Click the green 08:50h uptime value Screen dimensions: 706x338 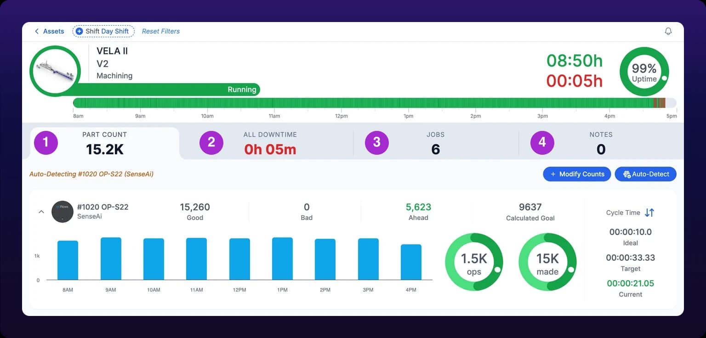click(x=575, y=61)
